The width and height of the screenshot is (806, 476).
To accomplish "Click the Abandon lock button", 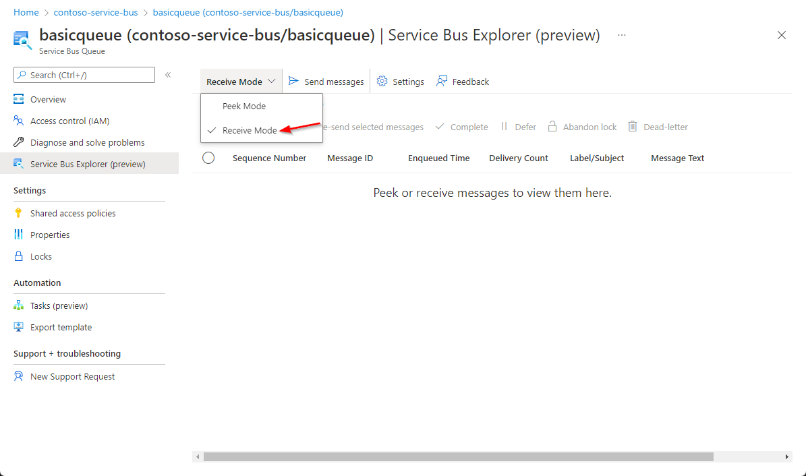I will [582, 127].
